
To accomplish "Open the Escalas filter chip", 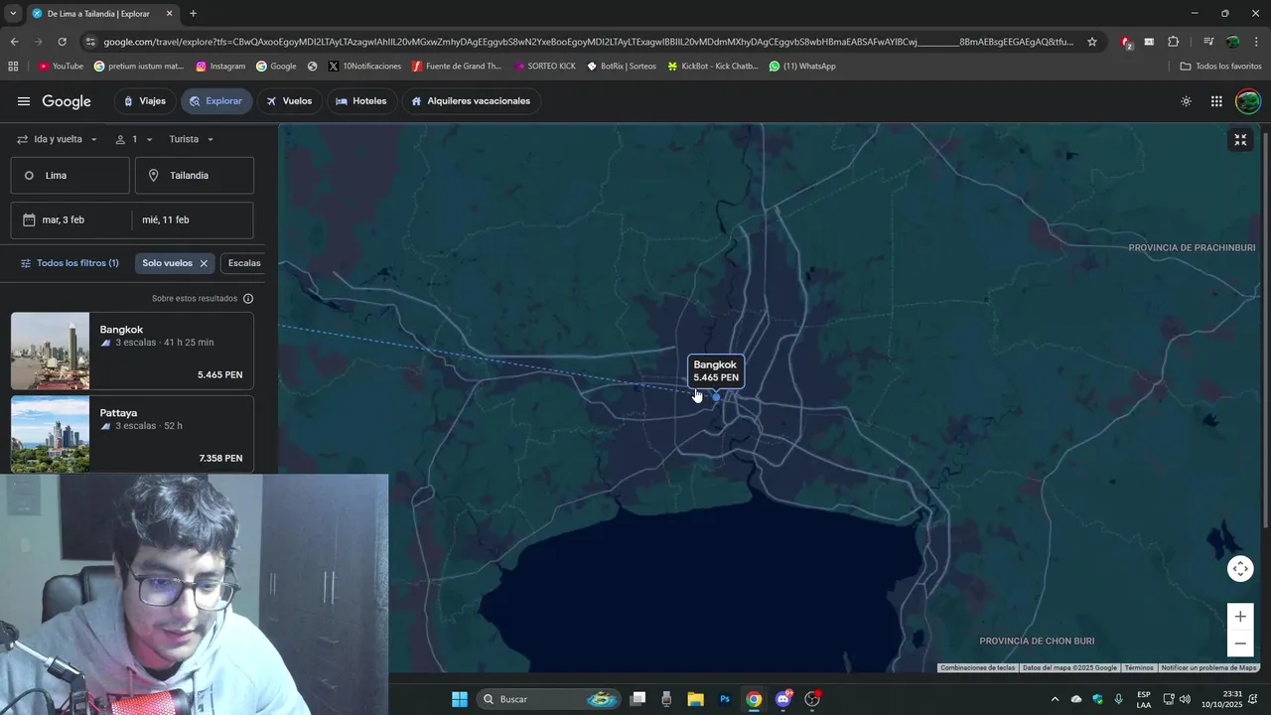I will 244,263.
